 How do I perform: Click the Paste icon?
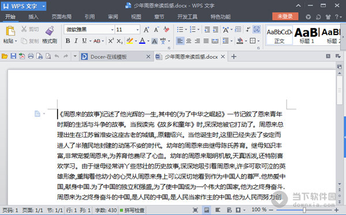pyautogui.click(x=10, y=31)
